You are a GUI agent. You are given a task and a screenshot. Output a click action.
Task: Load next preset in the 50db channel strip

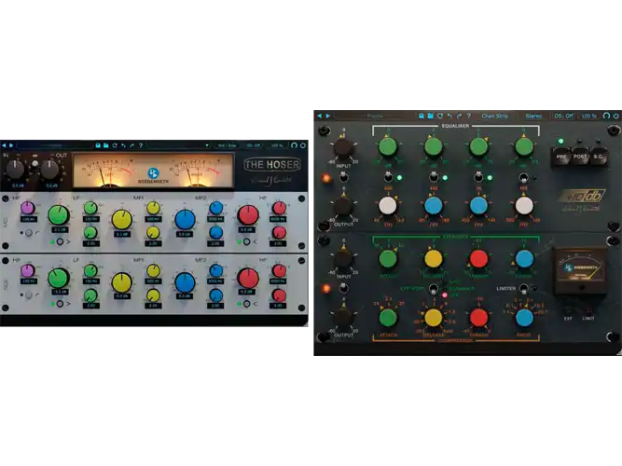(x=328, y=116)
